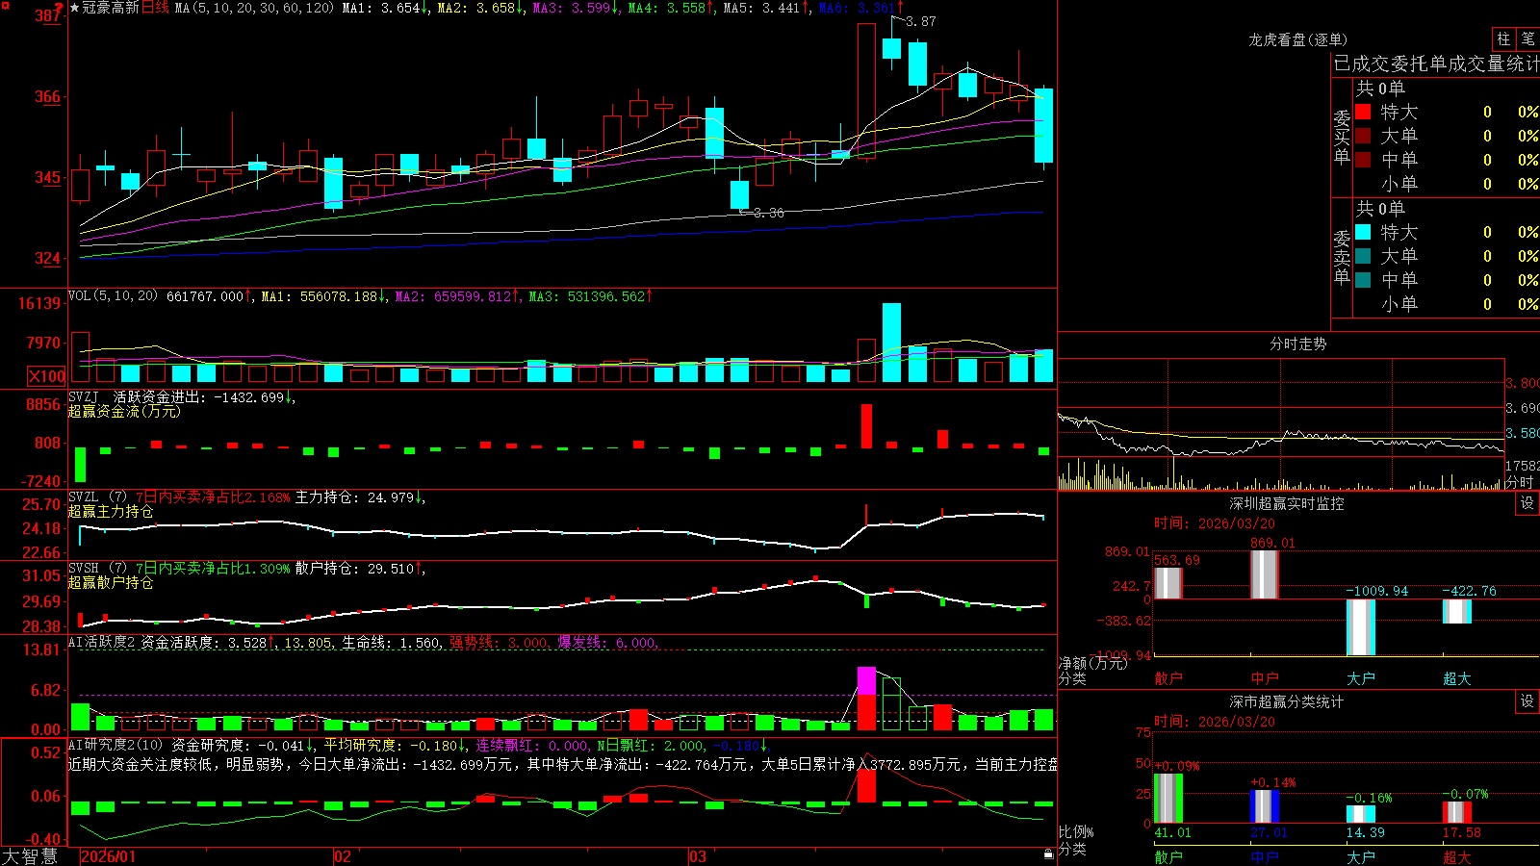Click the SVZJ indicator label
Image resolution: width=1540 pixels, height=866 pixels.
click(x=84, y=396)
